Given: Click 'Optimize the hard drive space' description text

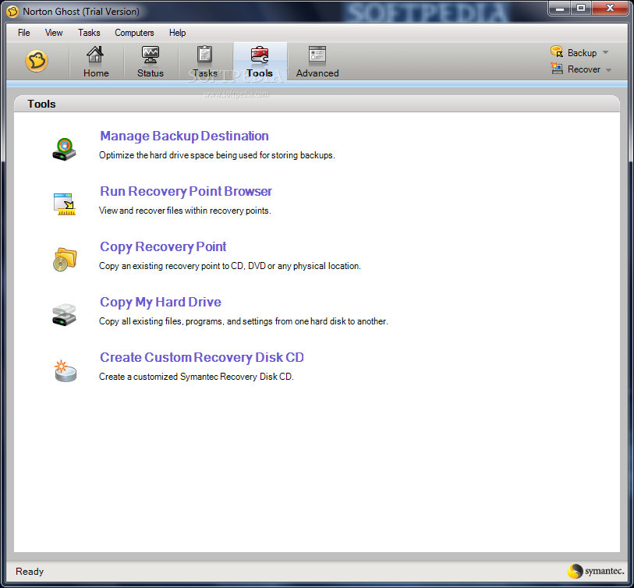Looking at the screenshot, I should tap(217, 155).
